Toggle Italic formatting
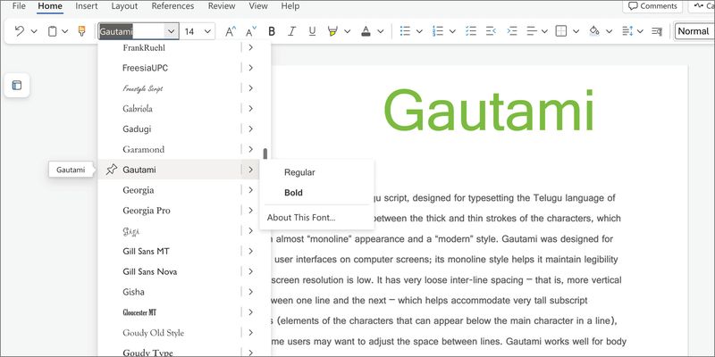Screen dimensions: 715x357 (x=291, y=31)
